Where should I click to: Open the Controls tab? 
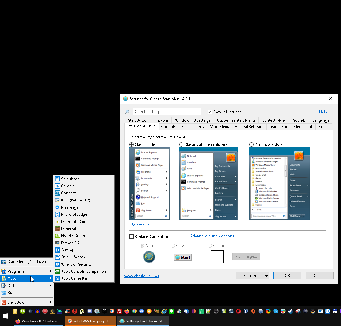(x=168, y=127)
